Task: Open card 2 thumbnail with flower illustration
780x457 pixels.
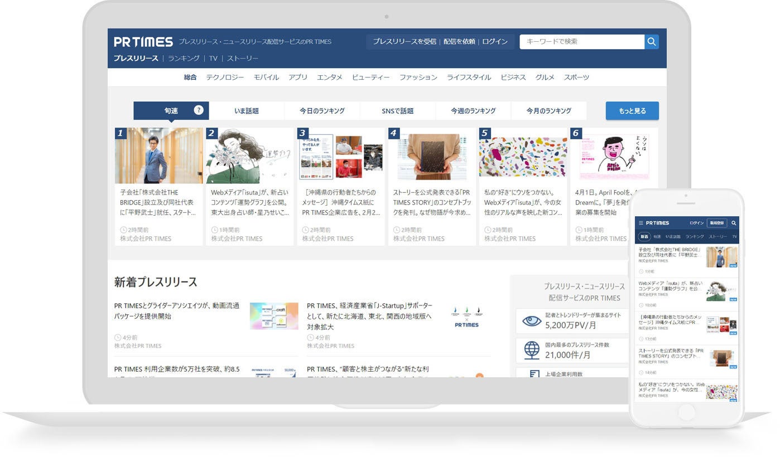Action: tap(250, 155)
